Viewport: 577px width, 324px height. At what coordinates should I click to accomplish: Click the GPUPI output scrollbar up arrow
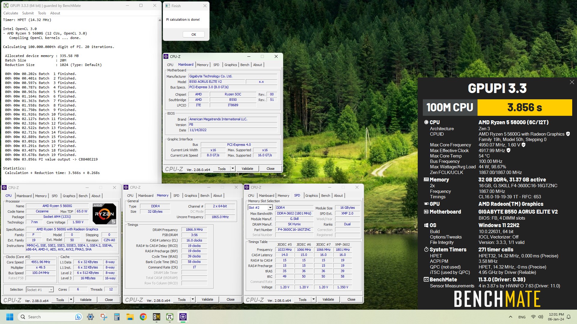click(x=160, y=20)
